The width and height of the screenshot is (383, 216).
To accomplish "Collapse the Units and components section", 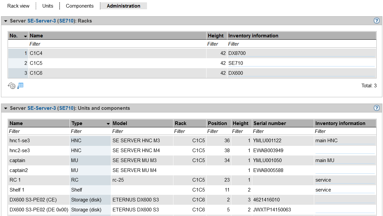I will (x=6, y=108).
